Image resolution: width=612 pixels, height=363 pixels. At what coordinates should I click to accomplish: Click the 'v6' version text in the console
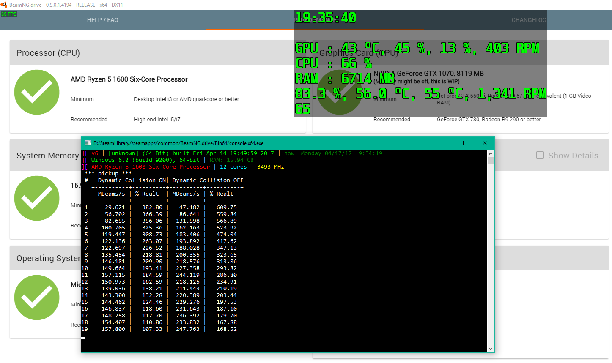[95, 153]
